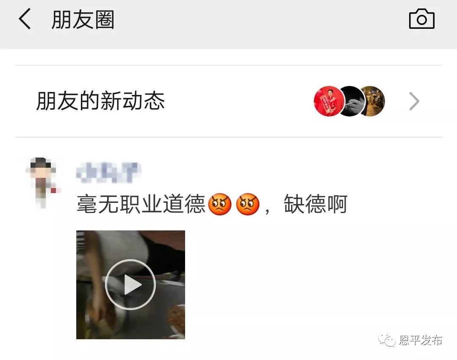Click the WeChat logo in the watermark

point(387,340)
